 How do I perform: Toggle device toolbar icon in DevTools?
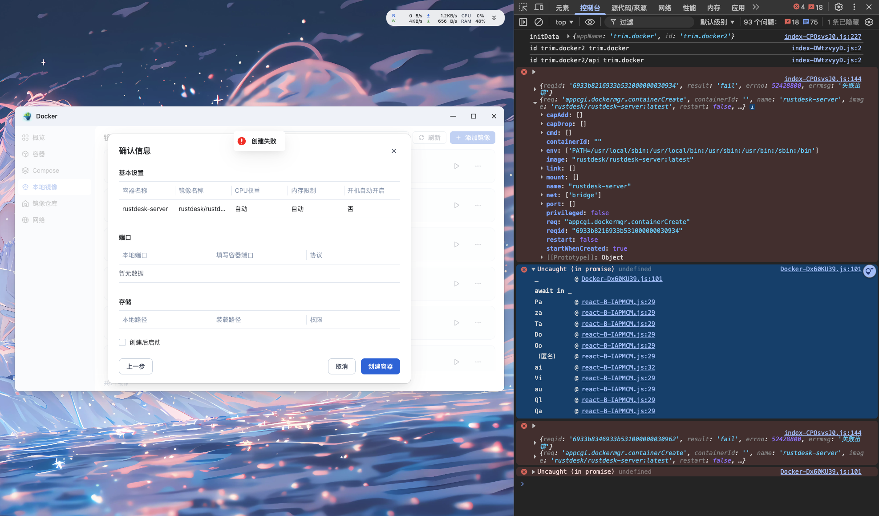[x=539, y=7]
